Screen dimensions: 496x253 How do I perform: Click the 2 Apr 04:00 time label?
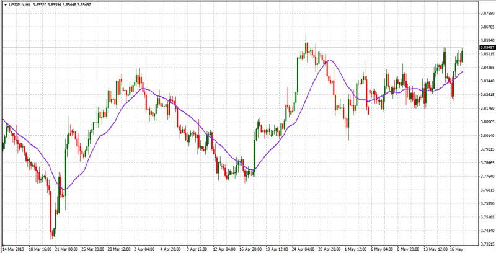point(145,249)
